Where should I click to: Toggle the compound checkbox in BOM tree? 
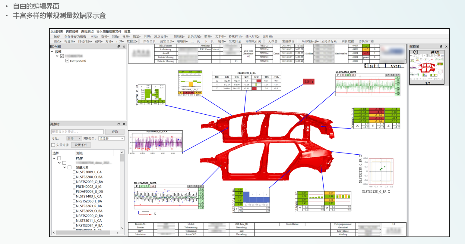pos(67,61)
